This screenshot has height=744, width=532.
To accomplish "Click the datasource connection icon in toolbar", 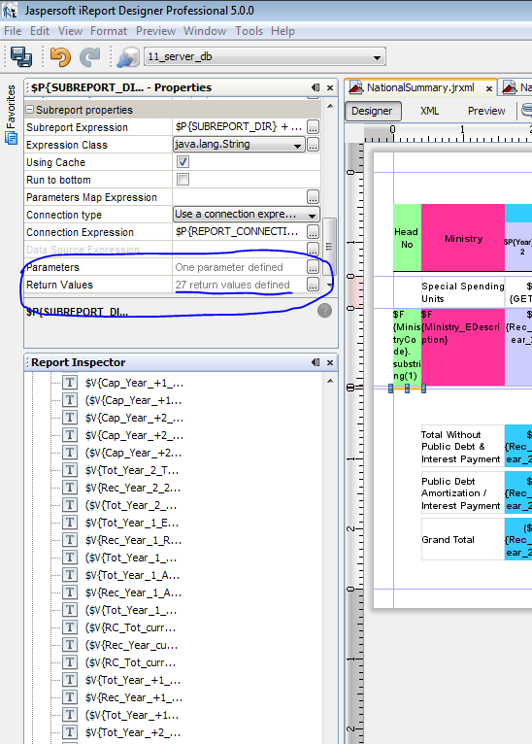I will pyautogui.click(x=127, y=57).
